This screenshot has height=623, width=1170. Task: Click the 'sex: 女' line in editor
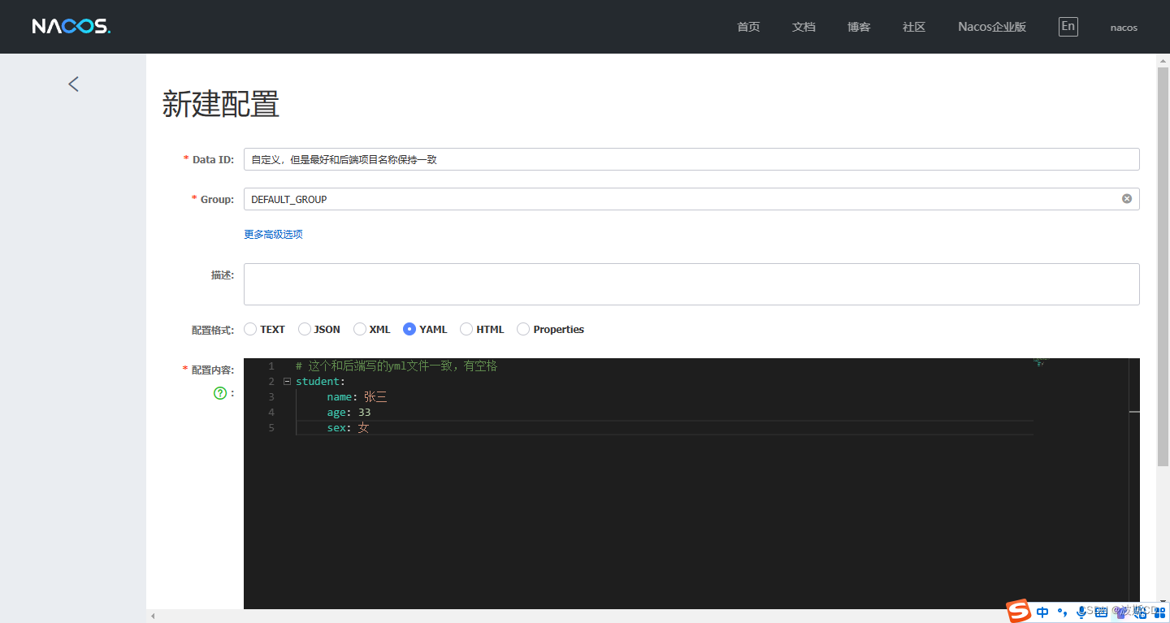point(349,428)
